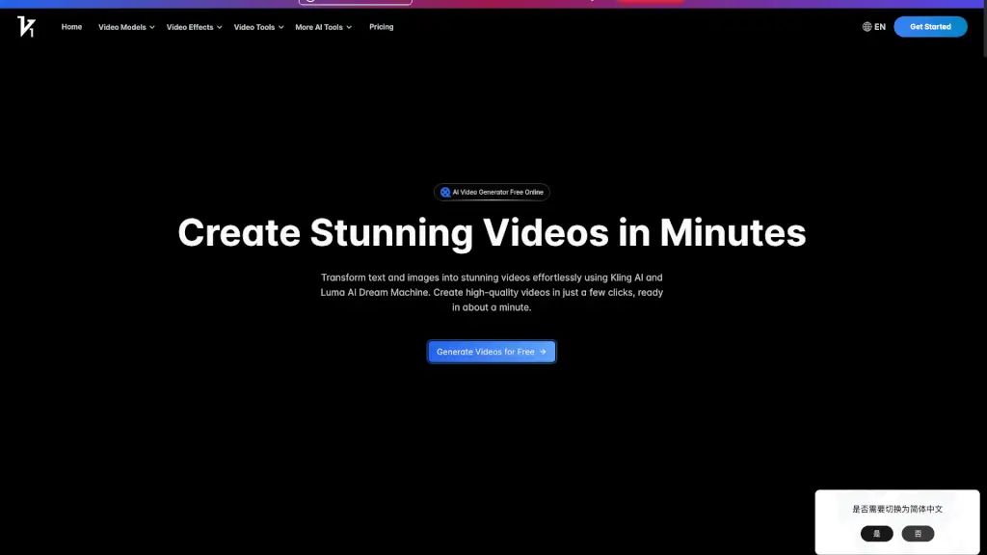Open the Video Effects dropdown

tap(190, 27)
